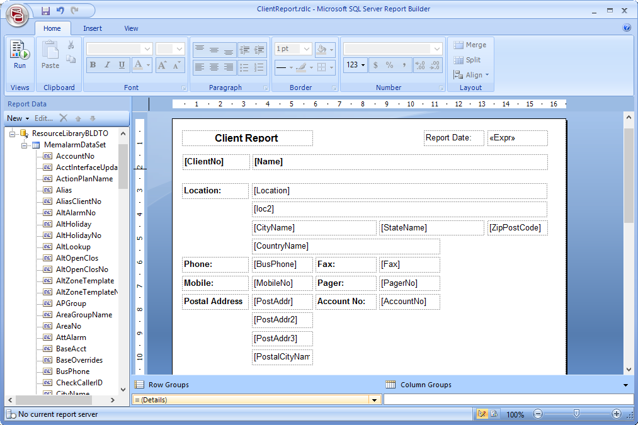Viewport: 638px width, 425px height.
Task: Toggle horizontal align center
Action: click(x=214, y=67)
